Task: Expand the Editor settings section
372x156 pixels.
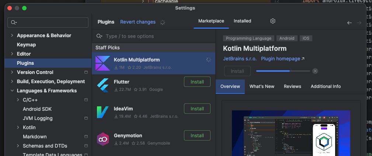Action: pos(12,54)
